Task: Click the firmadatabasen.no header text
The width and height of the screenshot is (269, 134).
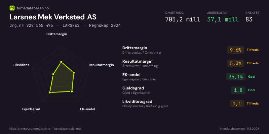Action: [x=31, y=7]
